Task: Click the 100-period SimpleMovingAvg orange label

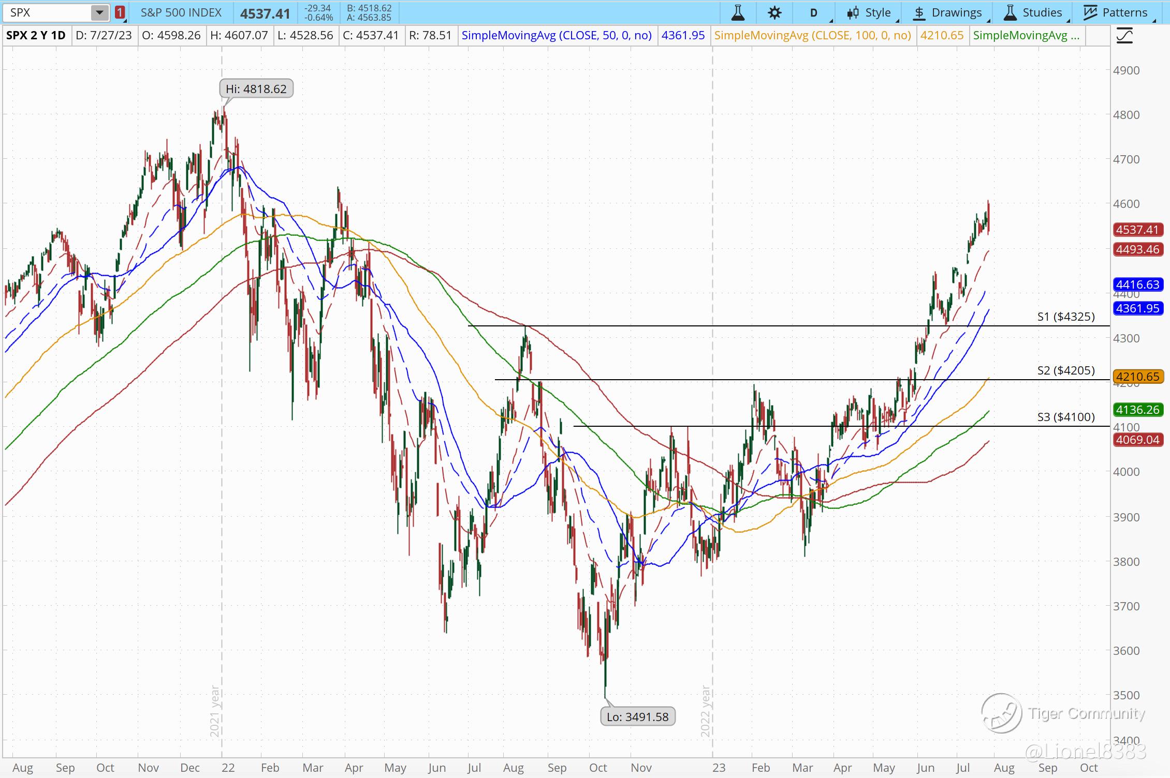Action: point(812,35)
